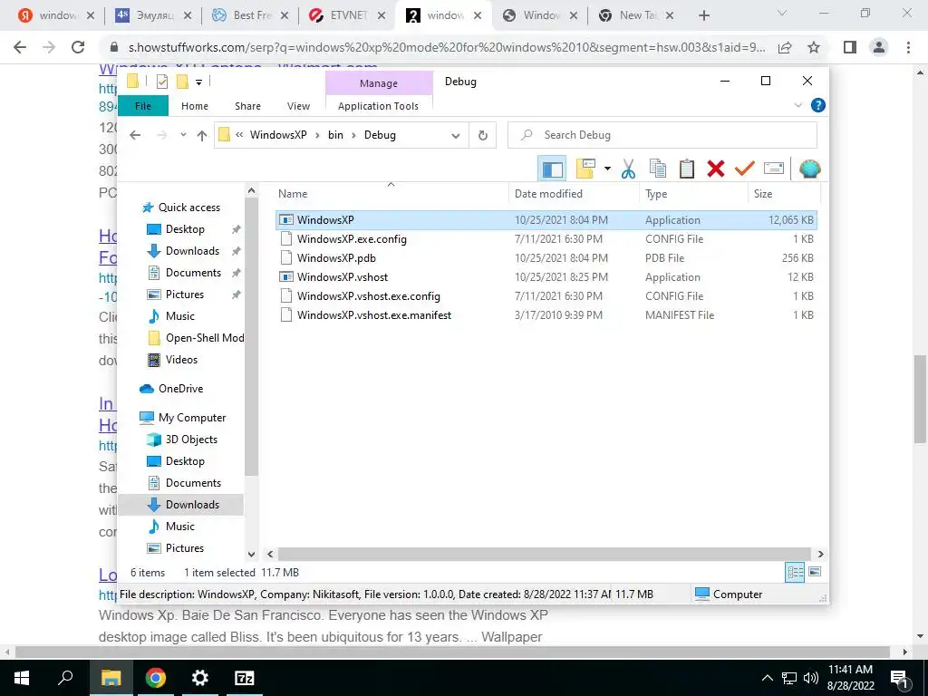Click Explorer Up one level arrow
The width and height of the screenshot is (928, 696).
coord(202,136)
